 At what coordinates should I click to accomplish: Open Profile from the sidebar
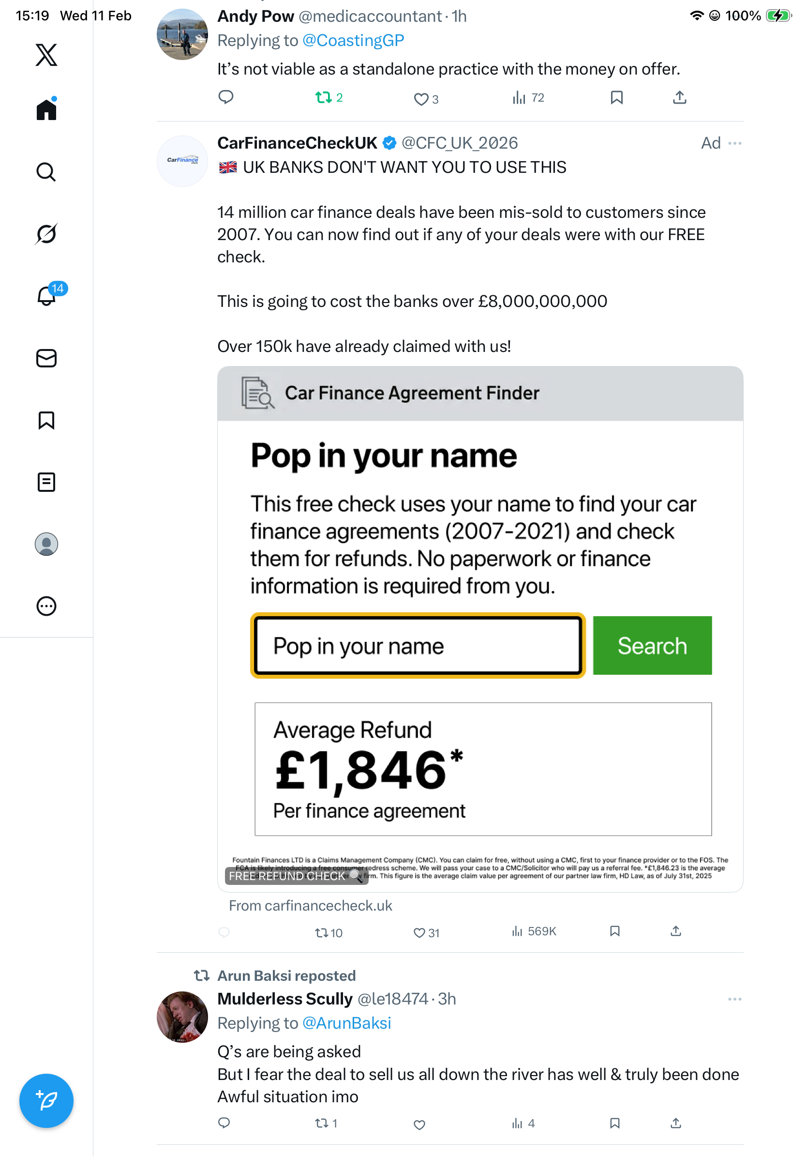pyautogui.click(x=46, y=544)
